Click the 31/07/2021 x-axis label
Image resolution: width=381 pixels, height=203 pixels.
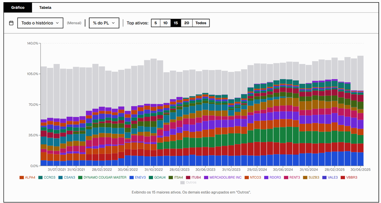[x=57, y=170]
